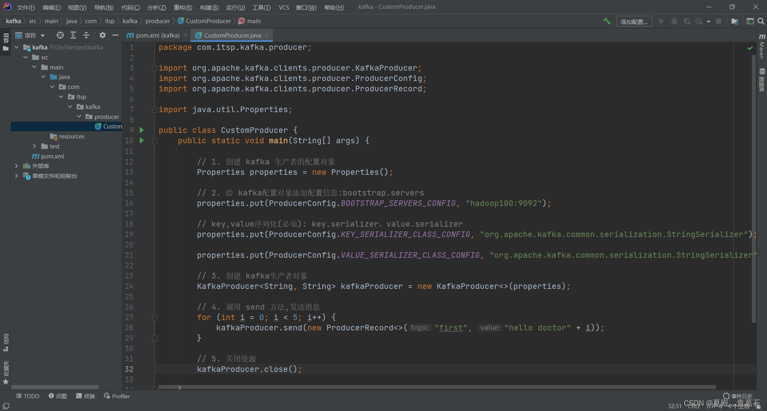The height and width of the screenshot is (411, 767).
Task: Open the 终端 terminal tool window
Action: point(85,396)
